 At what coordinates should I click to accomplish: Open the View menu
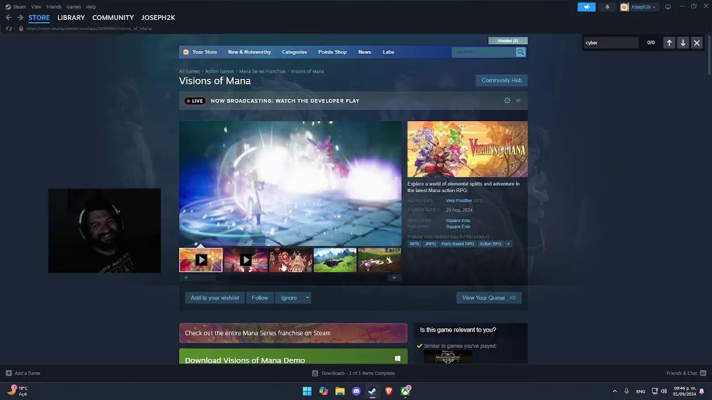pyautogui.click(x=36, y=7)
